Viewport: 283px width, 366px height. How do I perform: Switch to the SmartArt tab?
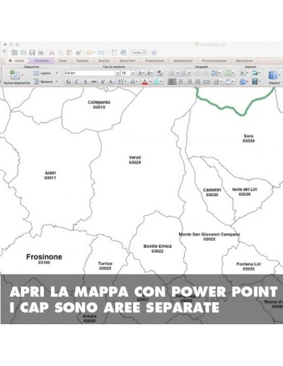click(127, 61)
